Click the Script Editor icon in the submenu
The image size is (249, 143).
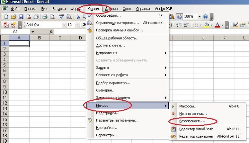pos(173,136)
